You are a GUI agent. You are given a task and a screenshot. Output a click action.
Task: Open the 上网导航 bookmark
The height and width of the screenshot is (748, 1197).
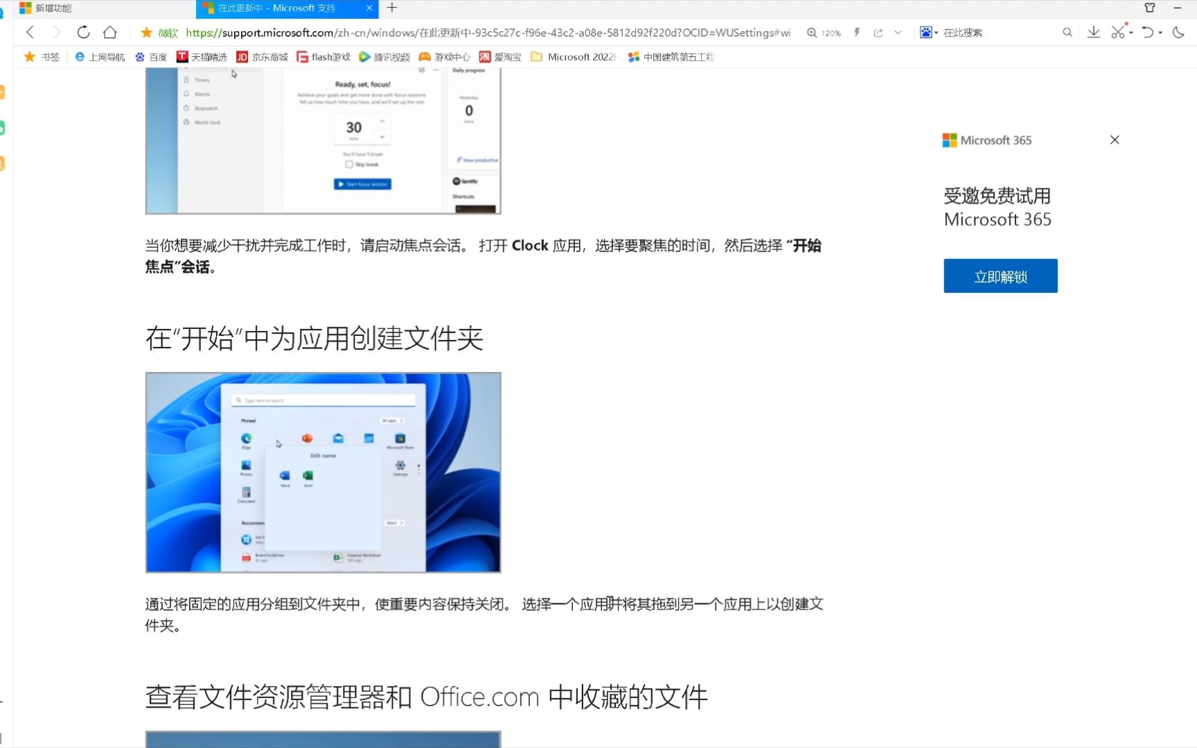coord(100,57)
